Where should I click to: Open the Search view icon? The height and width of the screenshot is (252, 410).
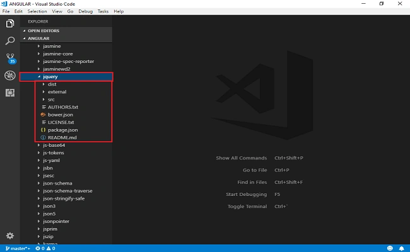click(10, 41)
